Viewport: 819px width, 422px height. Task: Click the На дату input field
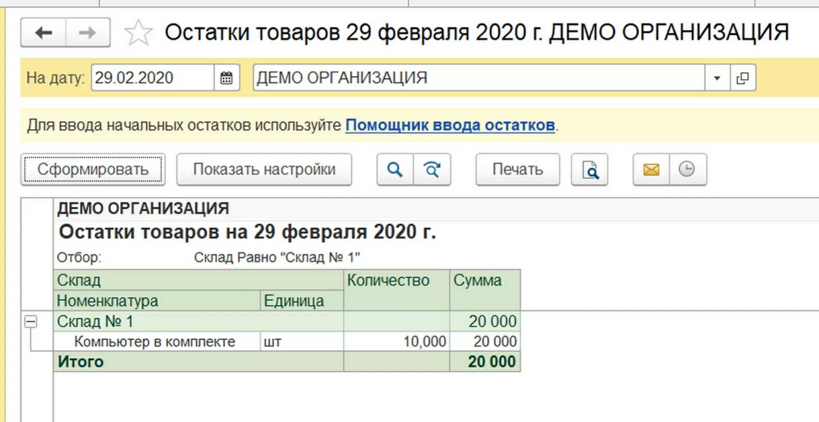pyautogui.click(x=152, y=78)
